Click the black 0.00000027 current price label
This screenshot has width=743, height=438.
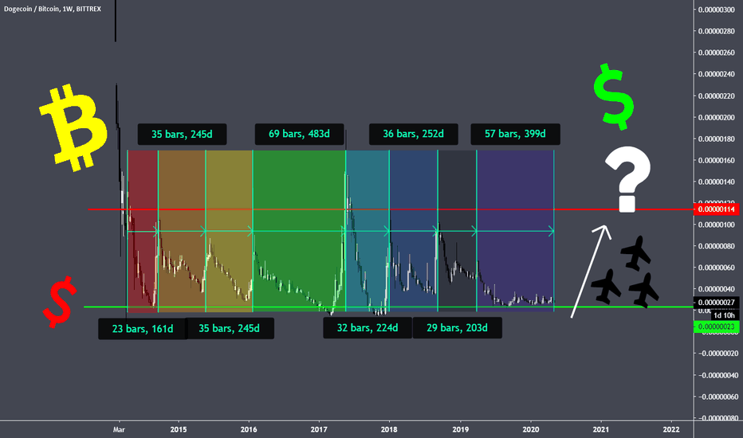click(x=716, y=303)
